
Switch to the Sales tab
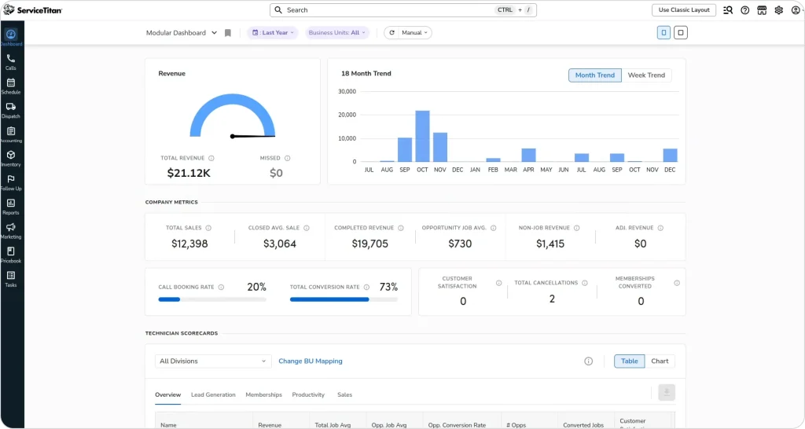[x=344, y=395]
